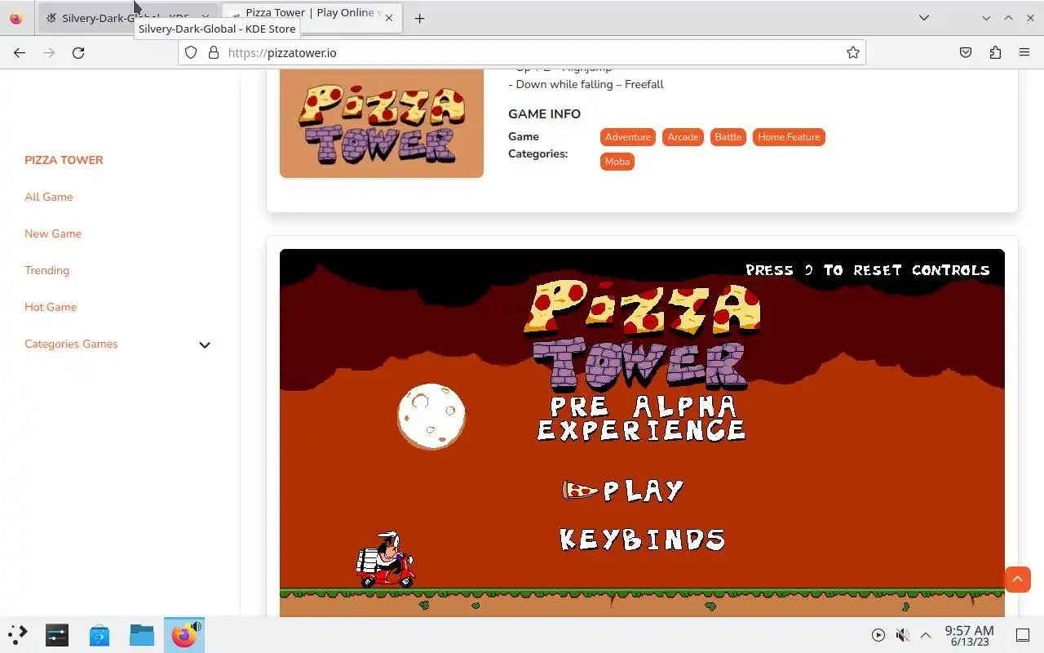The width and height of the screenshot is (1044, 653).
Task: Click the muted volume tray icon
Action: coord(902,635)
